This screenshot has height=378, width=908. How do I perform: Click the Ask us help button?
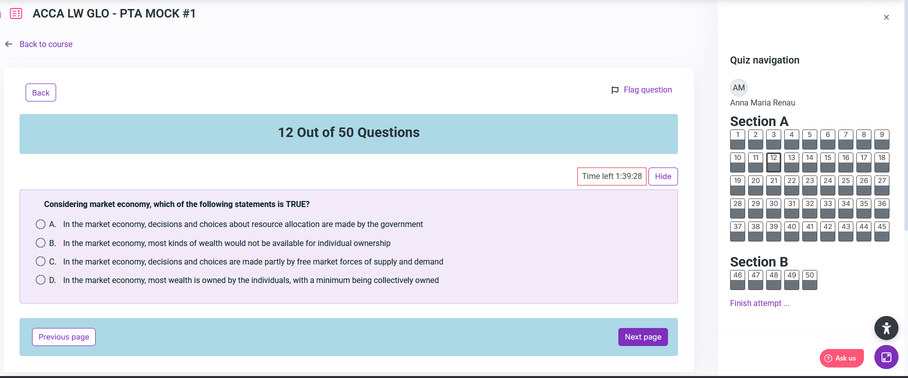click(x=841, y=358)
